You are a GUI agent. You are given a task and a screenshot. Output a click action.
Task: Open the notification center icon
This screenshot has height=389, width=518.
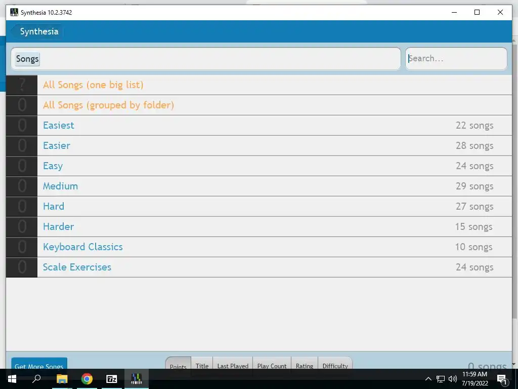pos(502,379)
